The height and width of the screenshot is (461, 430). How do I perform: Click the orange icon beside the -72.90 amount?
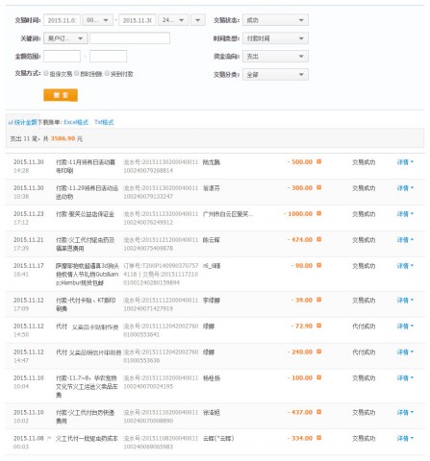(318, 326)
